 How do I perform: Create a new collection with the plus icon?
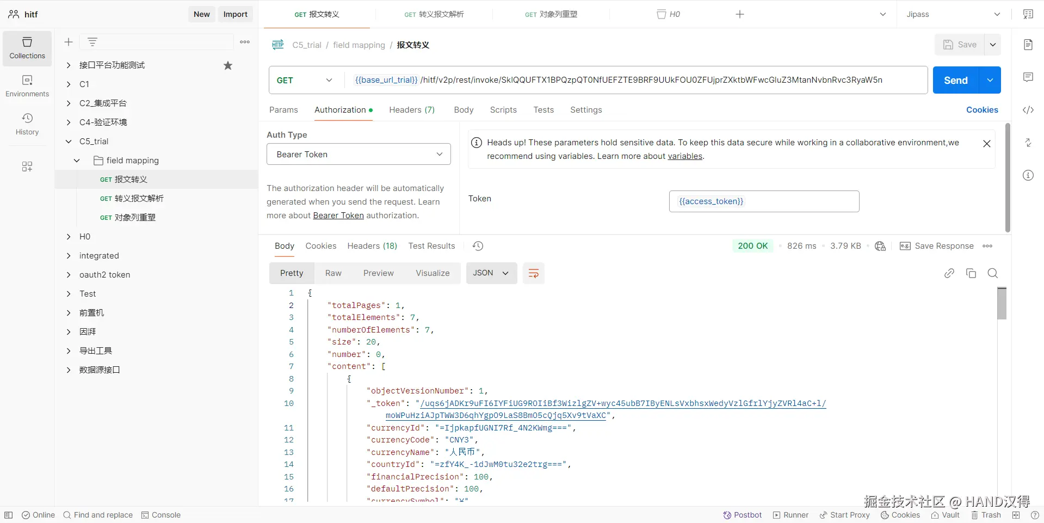point(69,42)
